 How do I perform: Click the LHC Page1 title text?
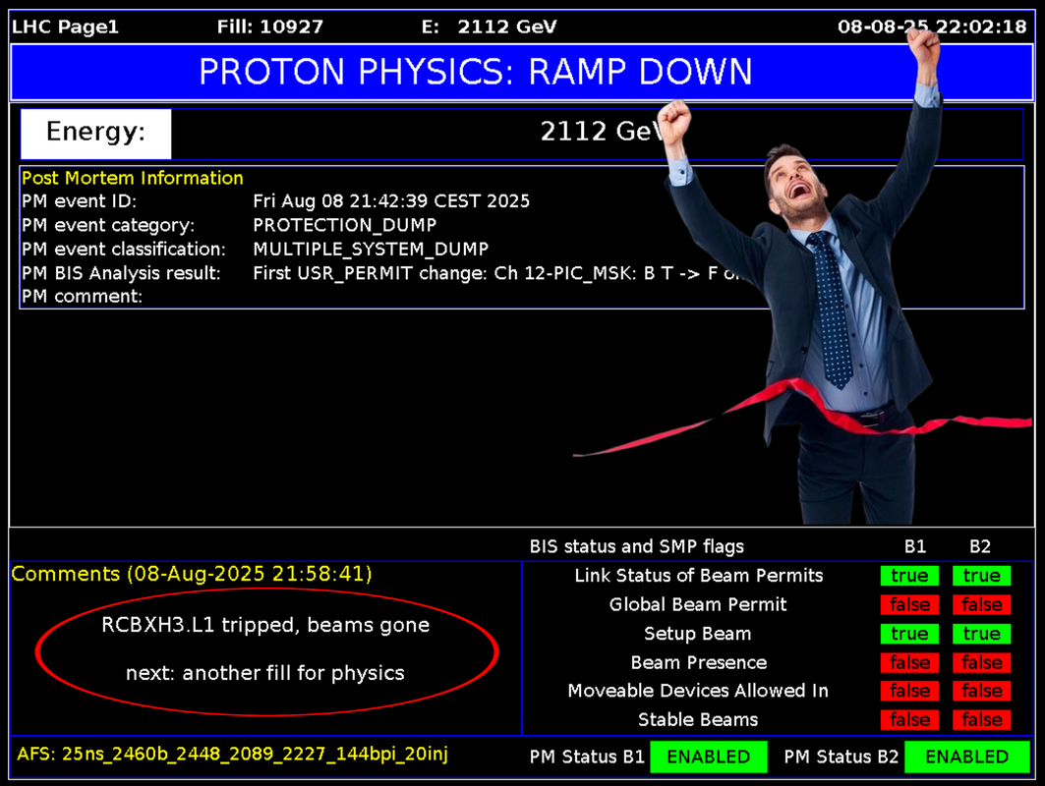[65, 27]
